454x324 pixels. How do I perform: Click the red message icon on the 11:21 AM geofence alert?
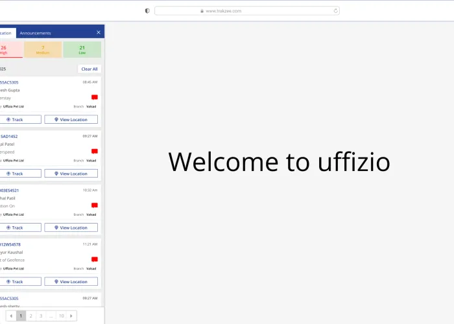94,259
